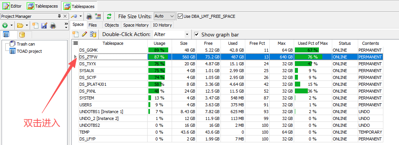Select the DS_PXNL tablespace row
This screenshot has height=145, width=399.
230,91
